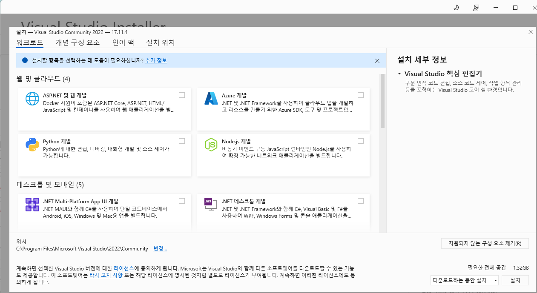This screenshot has width=537, height=293.
Task: Click the 설치 button
Action: 515,280
